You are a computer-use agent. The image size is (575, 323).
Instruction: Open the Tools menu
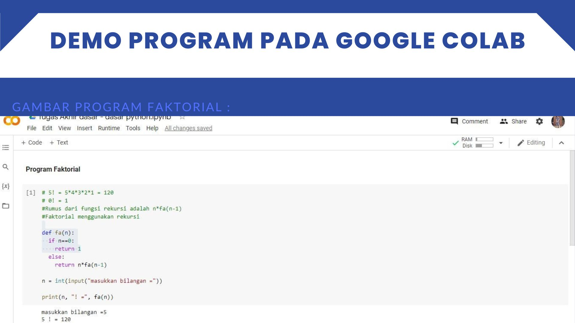(133, 128)
